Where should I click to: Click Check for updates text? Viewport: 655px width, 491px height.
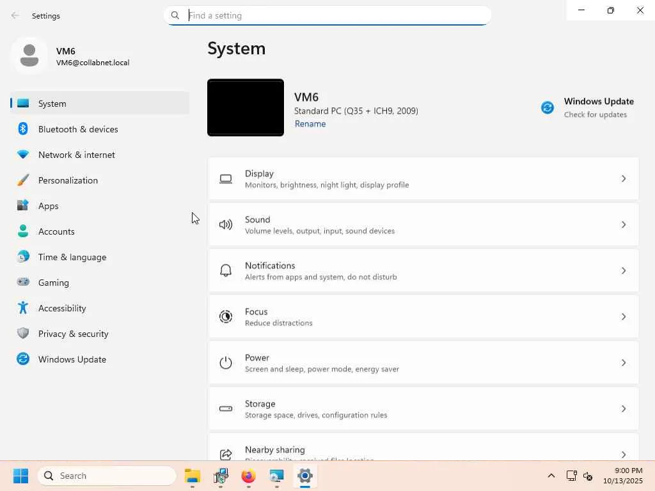(x=596, y=114)
